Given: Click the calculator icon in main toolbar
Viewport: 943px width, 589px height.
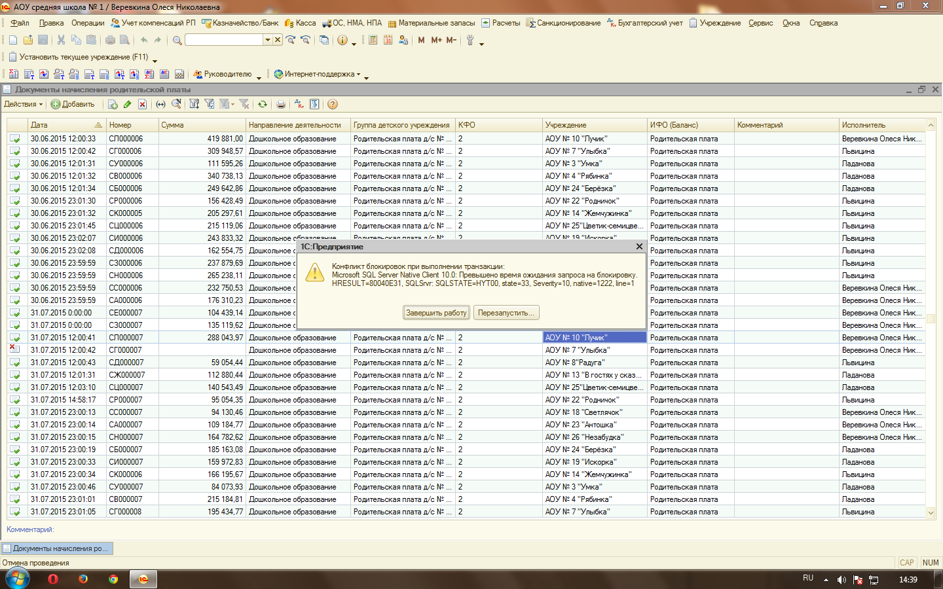Looking at the screenshot, I should (373, 40).
